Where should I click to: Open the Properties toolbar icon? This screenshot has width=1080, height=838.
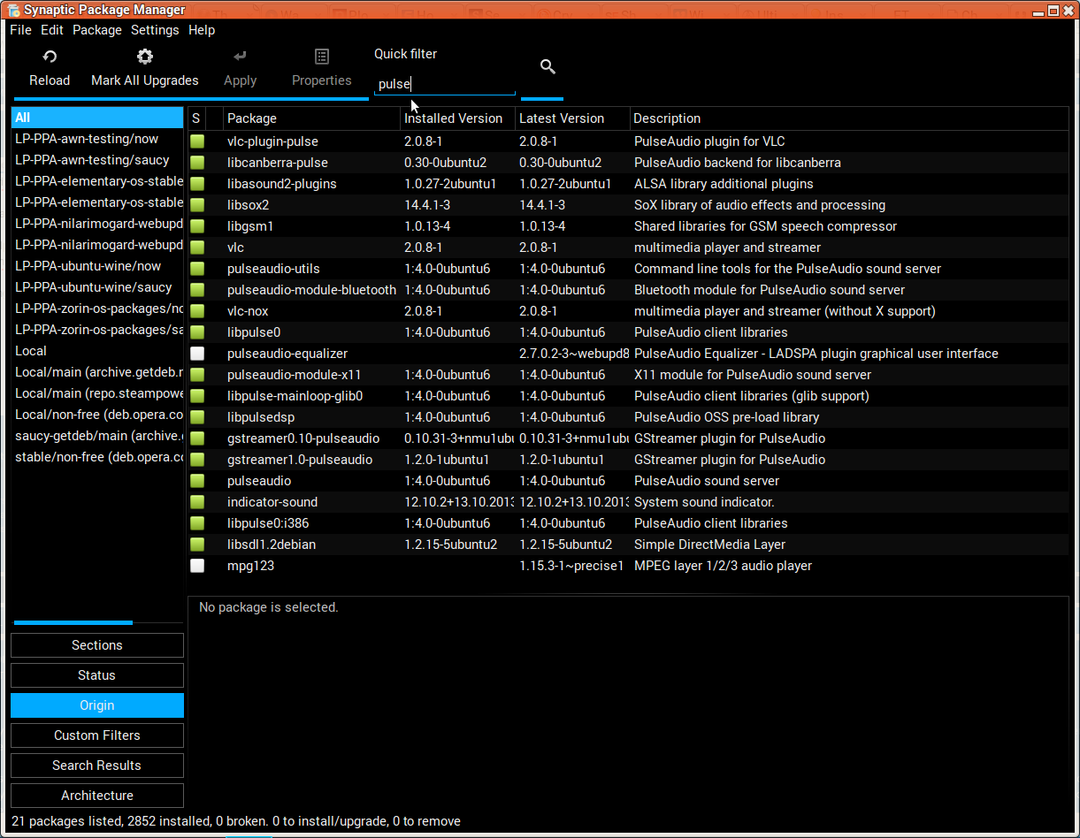coord(322,57)
